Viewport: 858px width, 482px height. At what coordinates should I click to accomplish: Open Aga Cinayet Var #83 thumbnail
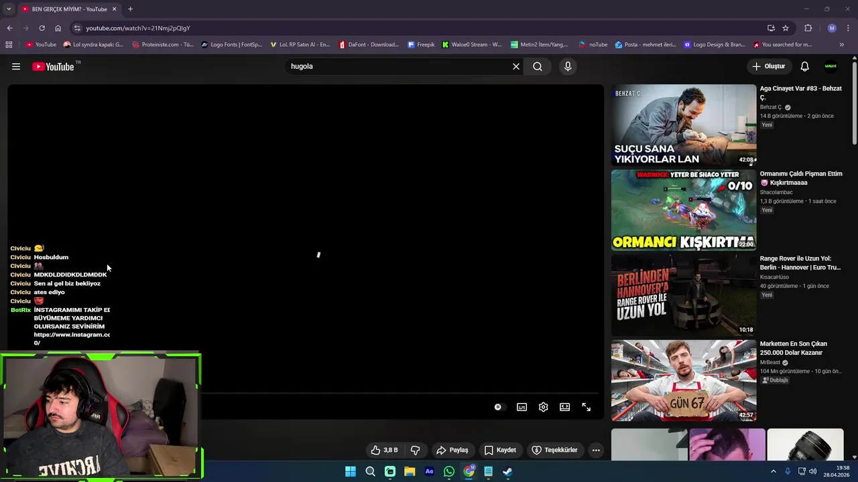684,125
